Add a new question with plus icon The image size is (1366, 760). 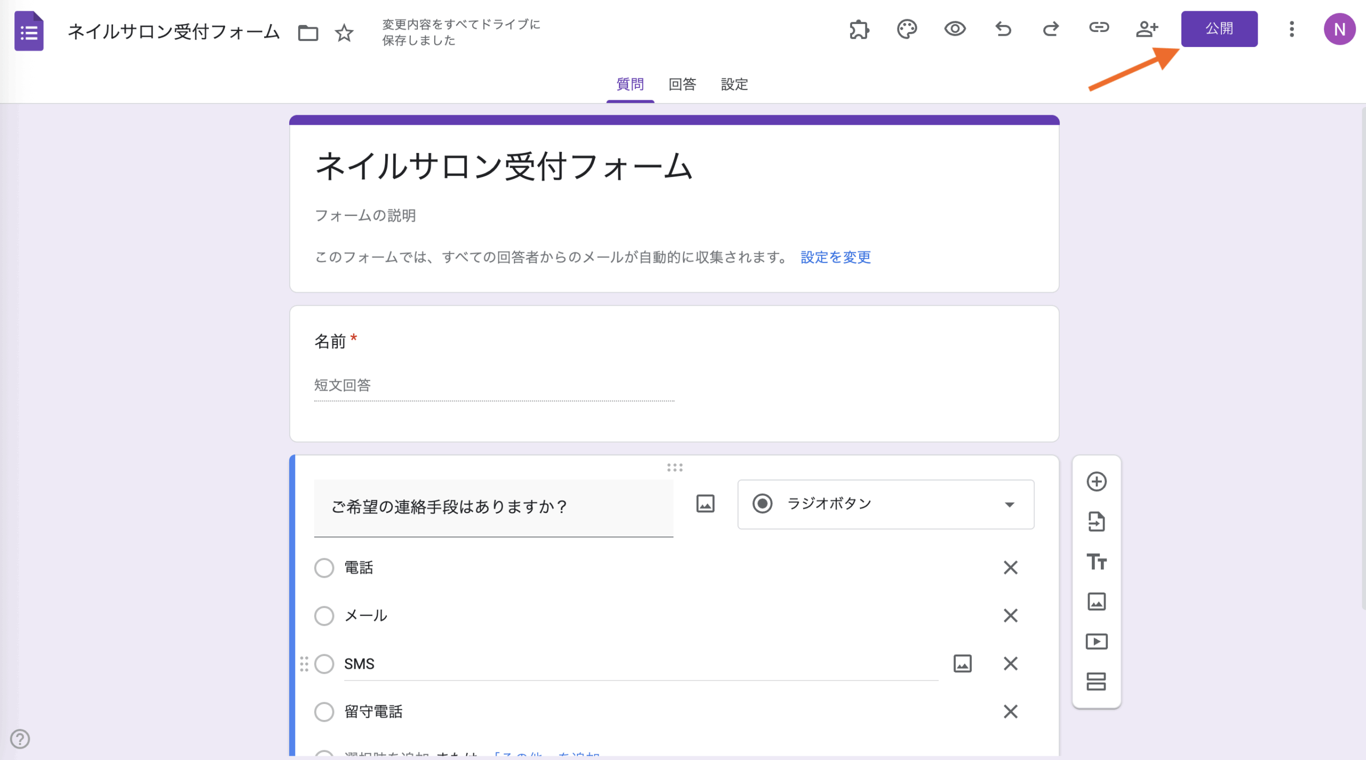tap(1097, 482)
